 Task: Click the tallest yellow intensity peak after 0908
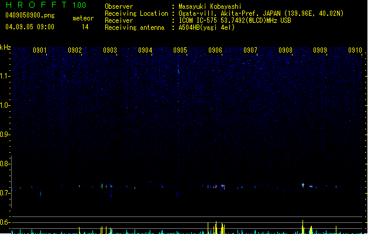(302, 227)
